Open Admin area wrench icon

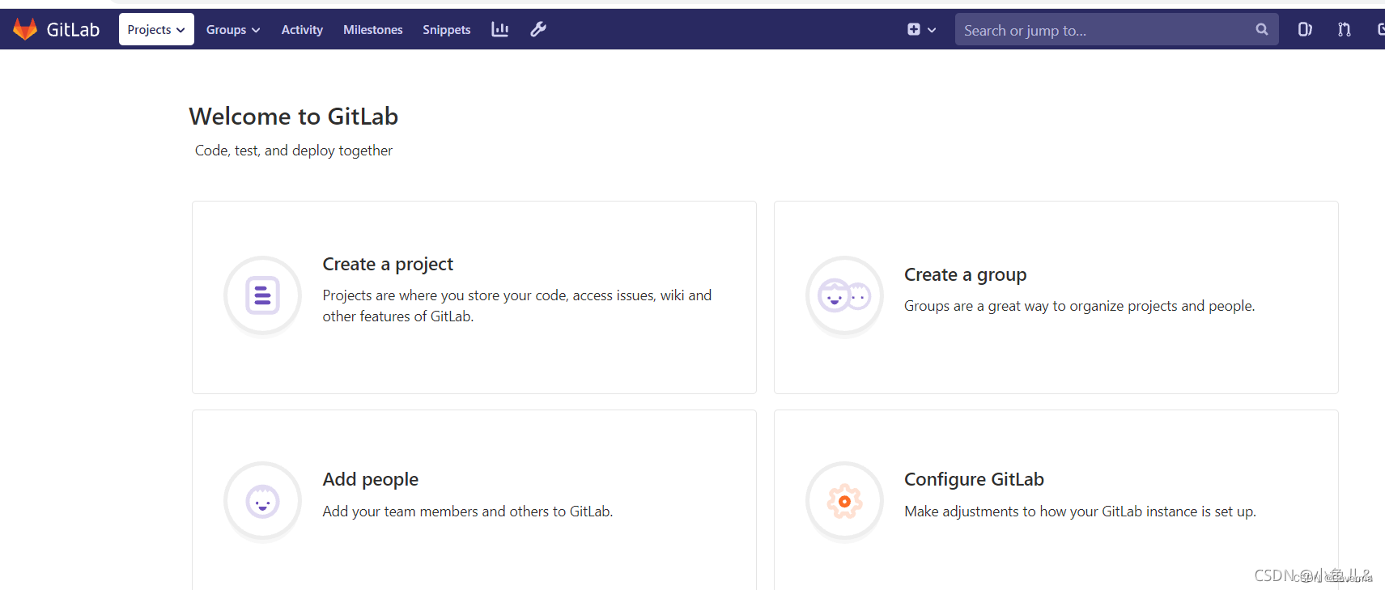[538, 29]
